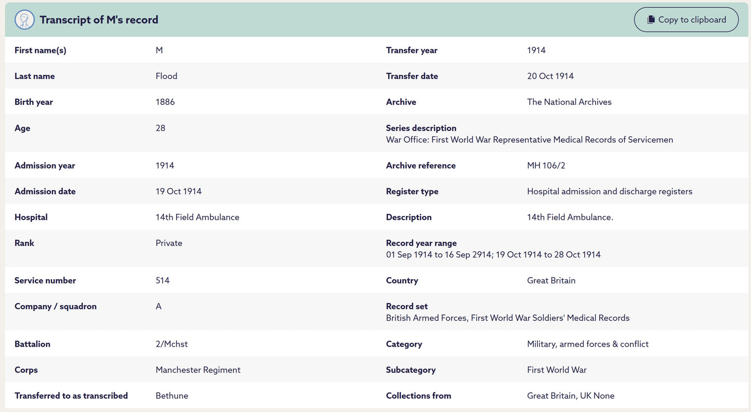Image resolution: width=751 pixels, height=412 pixels.
Task: Click the service number 514
Action: (163, 281)
